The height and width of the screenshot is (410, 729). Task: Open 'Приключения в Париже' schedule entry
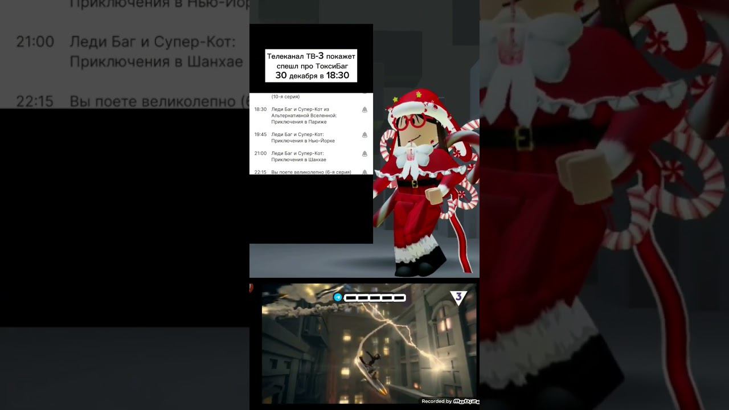(304, 116)
